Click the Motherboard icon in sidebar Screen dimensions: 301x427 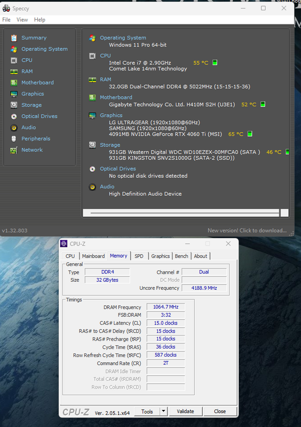(x=14, y=83)
